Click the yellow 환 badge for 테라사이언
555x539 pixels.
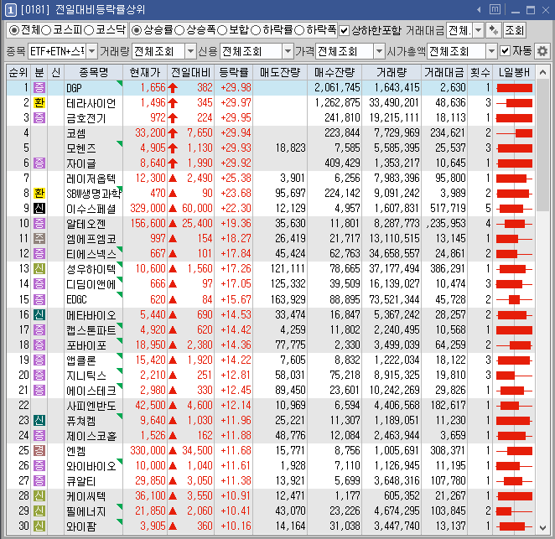39,102
